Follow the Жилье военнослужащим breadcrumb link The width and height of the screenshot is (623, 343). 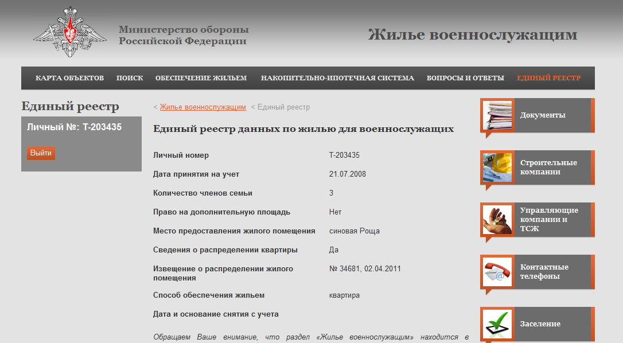203,107
